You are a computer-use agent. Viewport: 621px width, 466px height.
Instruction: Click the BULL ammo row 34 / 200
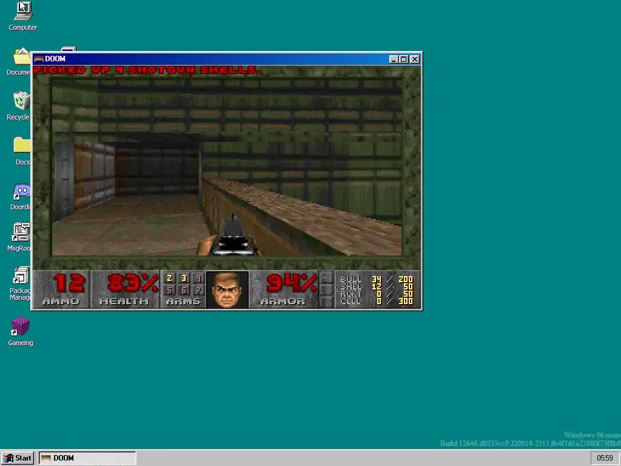(x=376, y=279)
